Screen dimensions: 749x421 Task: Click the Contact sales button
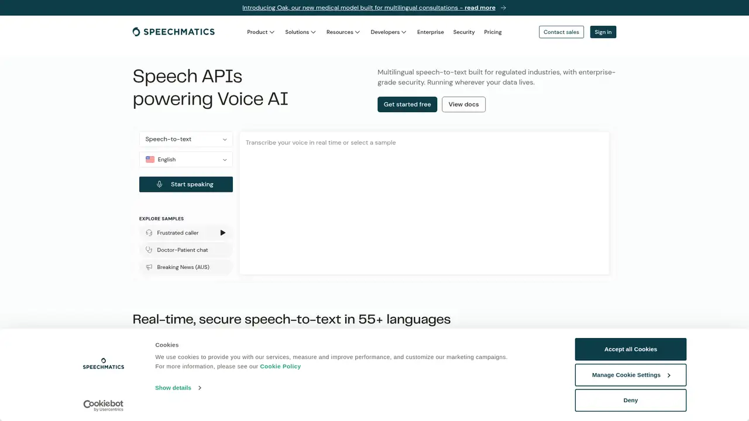coord(561,32)
